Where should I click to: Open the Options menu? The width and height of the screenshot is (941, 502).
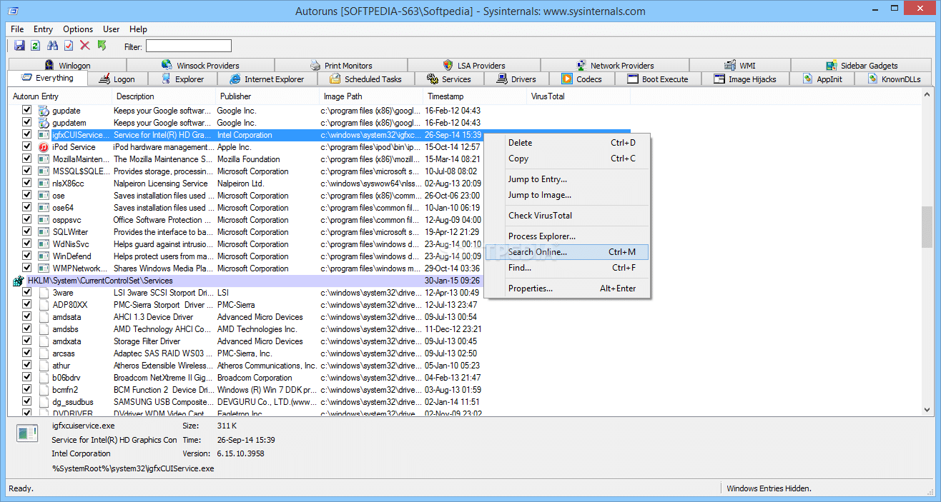coord(78,29)
